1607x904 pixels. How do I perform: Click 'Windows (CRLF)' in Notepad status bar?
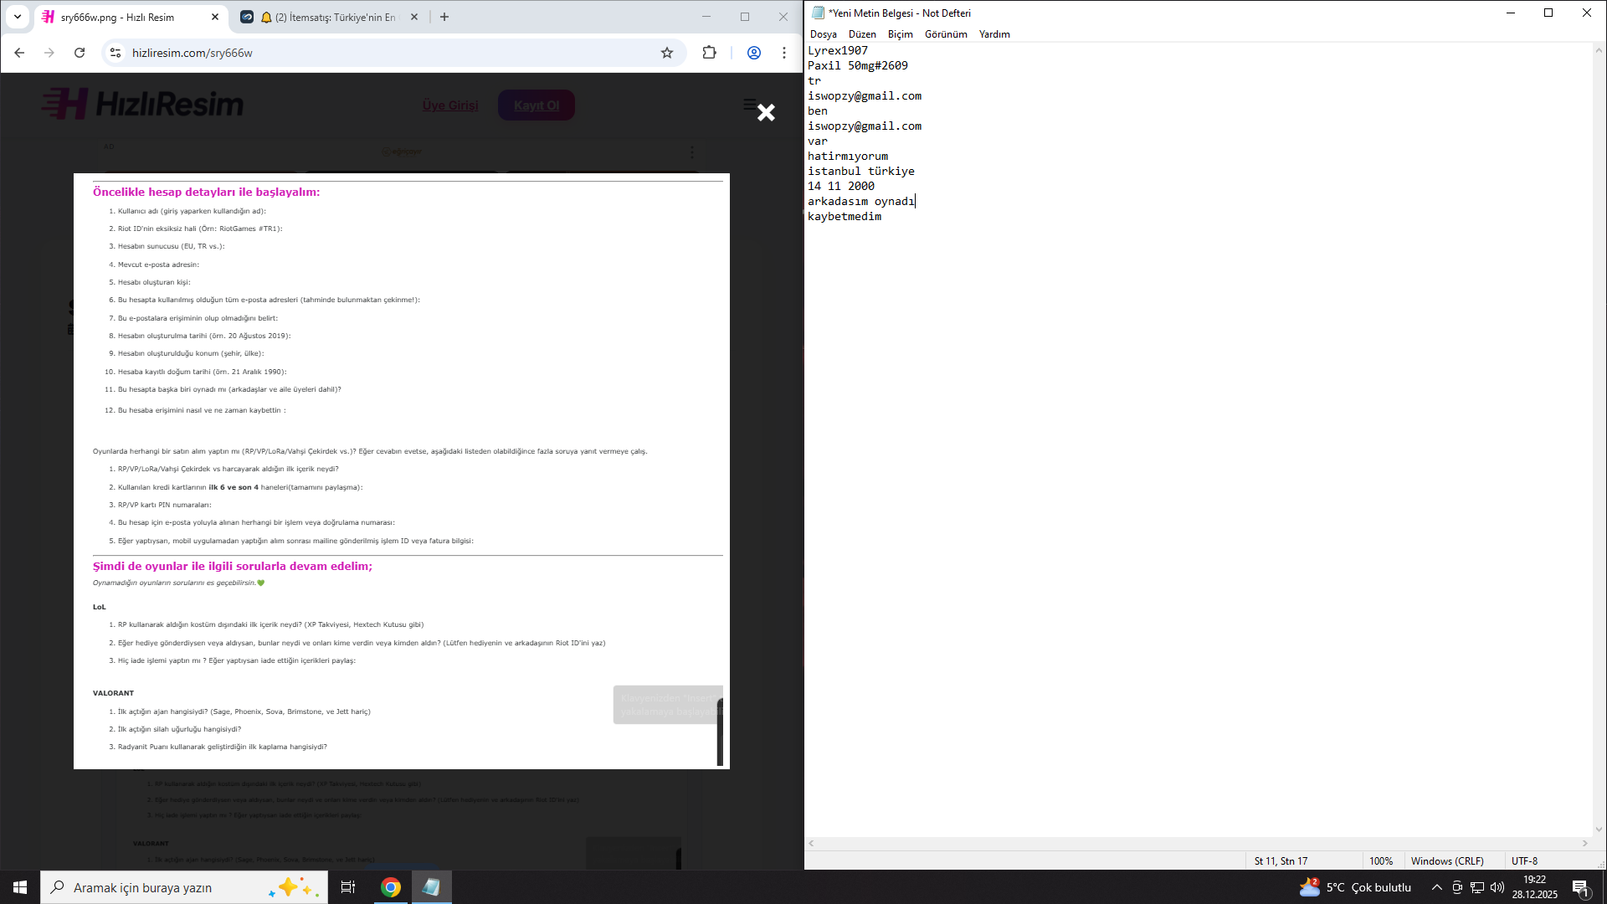click(1447, 861)
